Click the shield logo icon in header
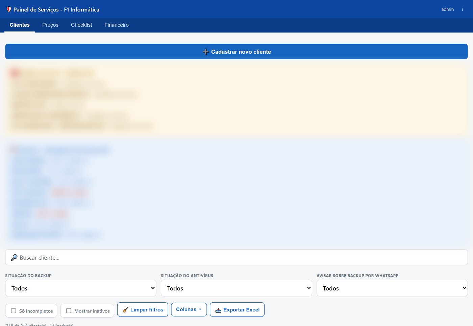The image size is (473, 326). click(x=9, y=9)
